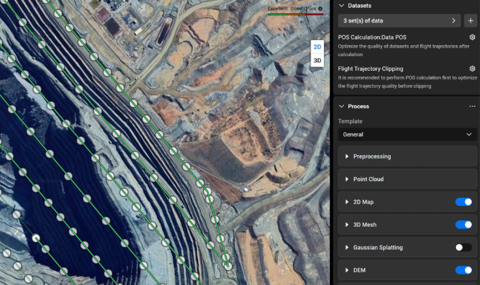Click the Excellent-Good-Poor quality color bar
Viewport: 480px width, 285px height.
pos(295,14)
